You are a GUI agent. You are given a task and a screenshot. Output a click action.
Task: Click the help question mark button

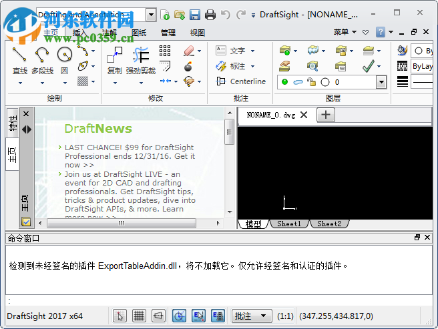381,32
